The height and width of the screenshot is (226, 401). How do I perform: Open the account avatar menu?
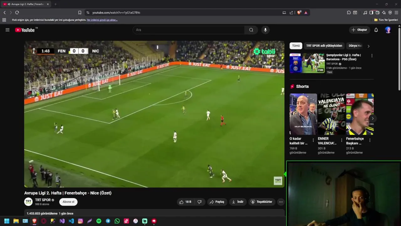(x=388, y=30)
